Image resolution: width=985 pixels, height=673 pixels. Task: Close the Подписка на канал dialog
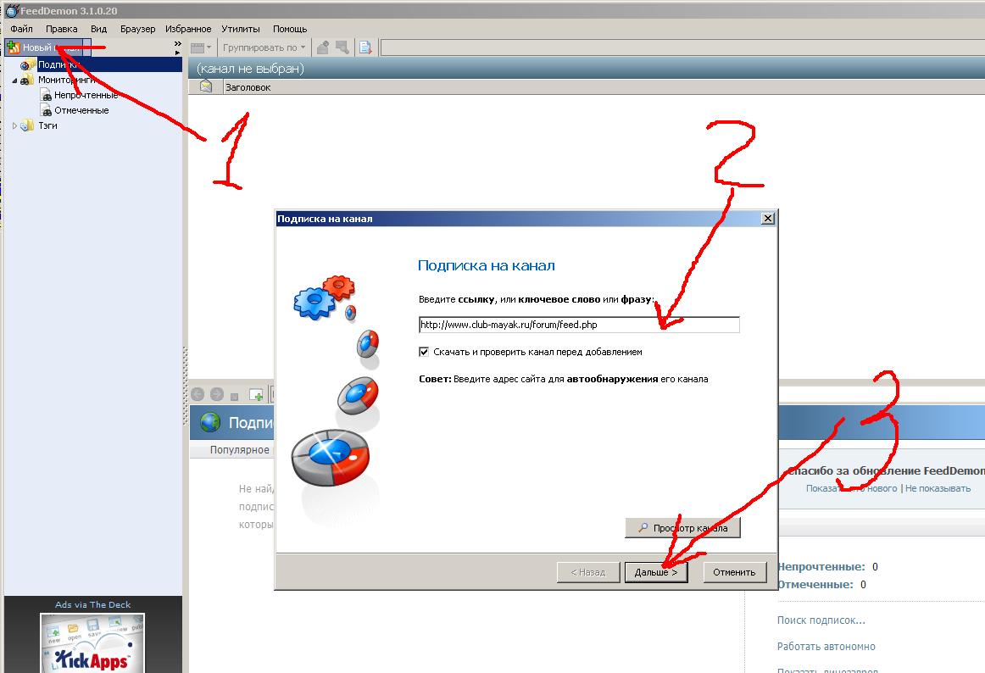768,219
